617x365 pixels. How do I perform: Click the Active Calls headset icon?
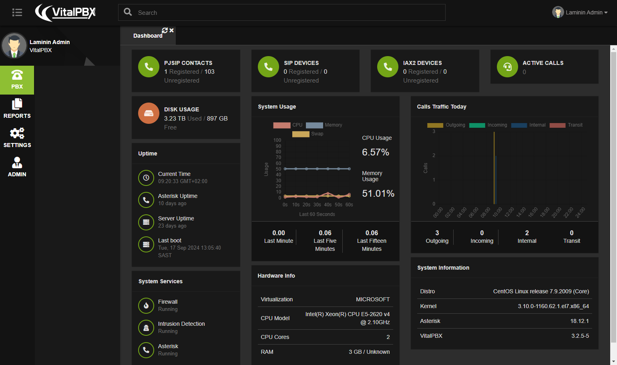(507, 67)
